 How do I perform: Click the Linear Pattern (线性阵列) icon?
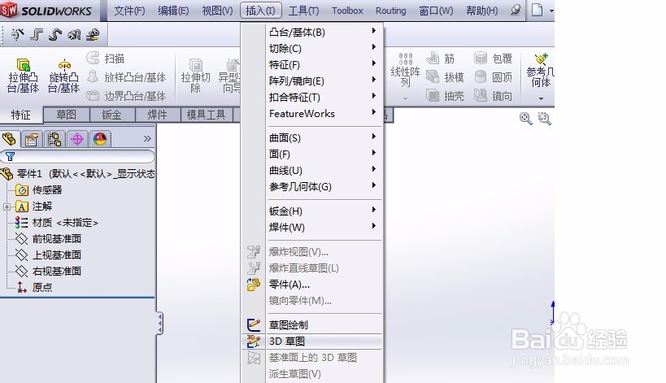click(405, 59)
